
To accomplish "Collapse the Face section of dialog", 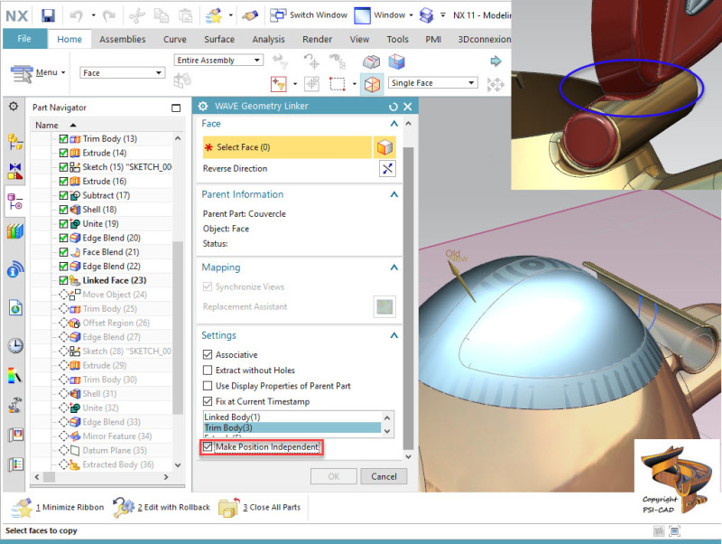I will coord(393,124).
